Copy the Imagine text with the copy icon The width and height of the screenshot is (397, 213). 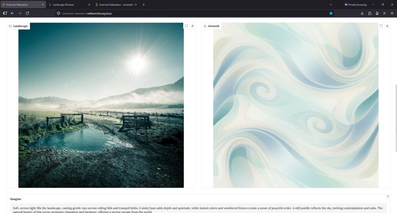[x=388, y=196]
